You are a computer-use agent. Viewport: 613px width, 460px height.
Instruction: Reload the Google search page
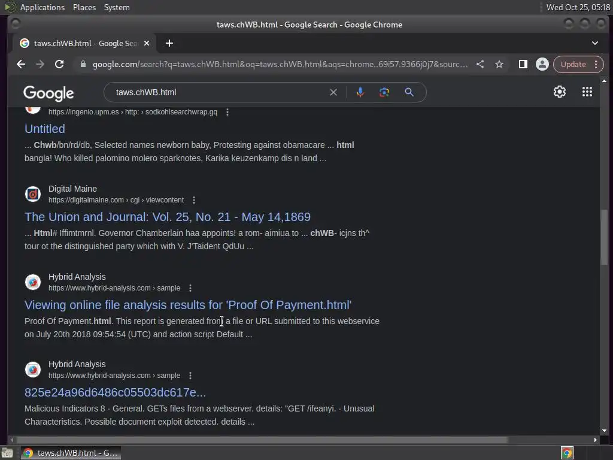tap(59, 64)
